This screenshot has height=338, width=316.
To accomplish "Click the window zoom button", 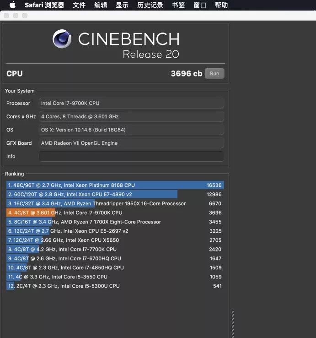I will click(x=25, y=16).
